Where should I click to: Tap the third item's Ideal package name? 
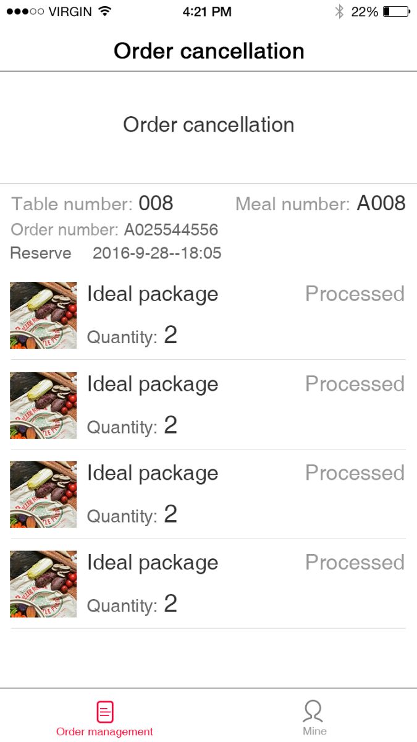tap(153, 474)
